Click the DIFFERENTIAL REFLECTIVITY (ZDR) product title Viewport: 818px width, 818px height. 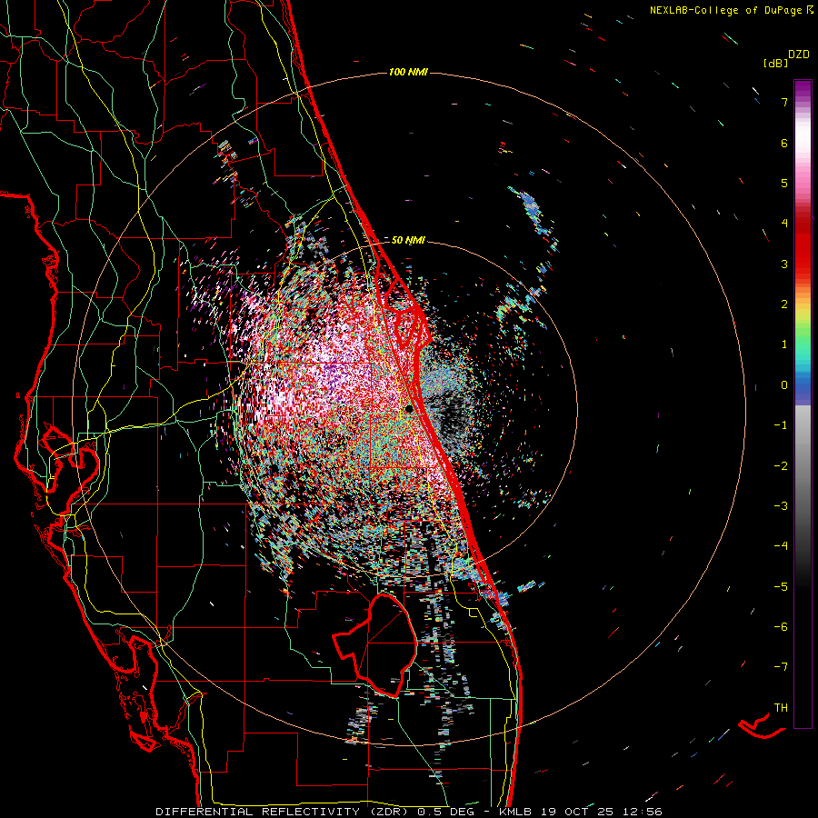tap(283, 812)
